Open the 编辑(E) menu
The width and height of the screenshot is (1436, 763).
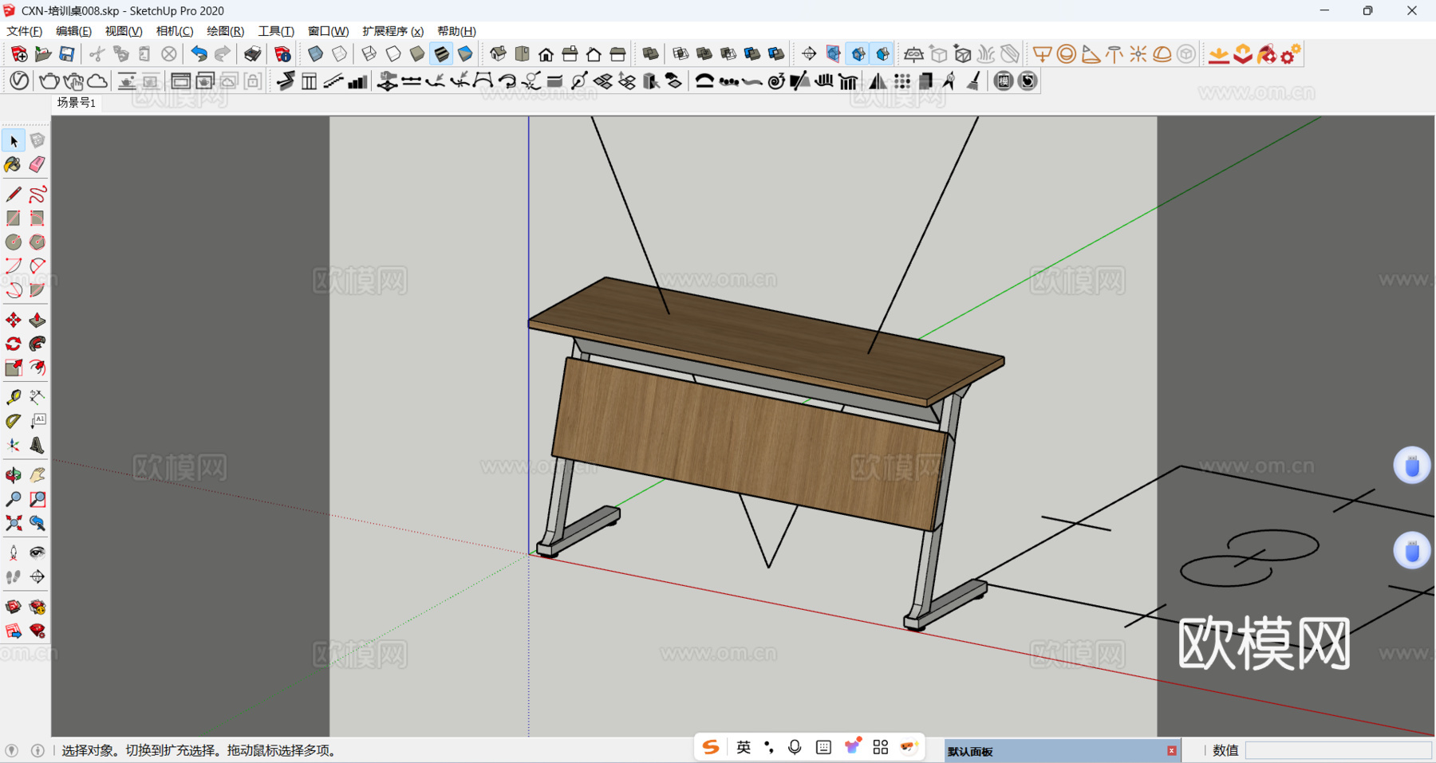(x=73, y=31)
